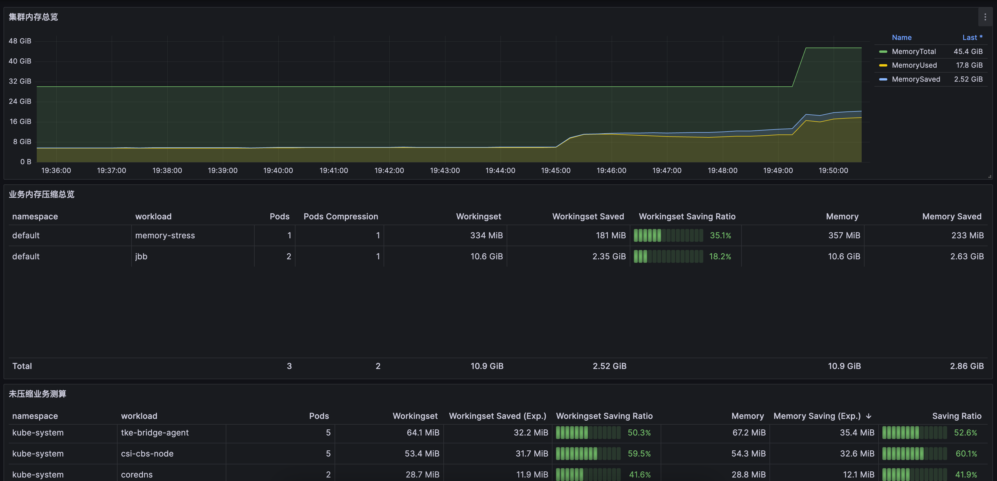This screenshot has height=481, width=997.
Task: Click the sort arrow on Memory Saving (Exp.)
Action: click(868, 416)
